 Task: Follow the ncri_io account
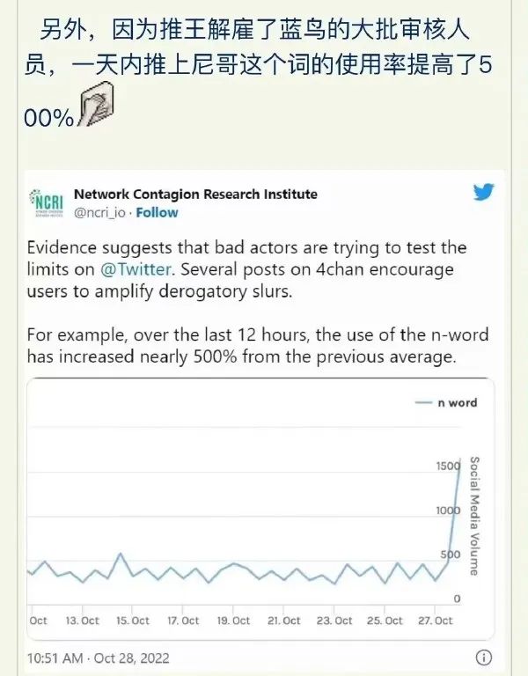[157, 212]
